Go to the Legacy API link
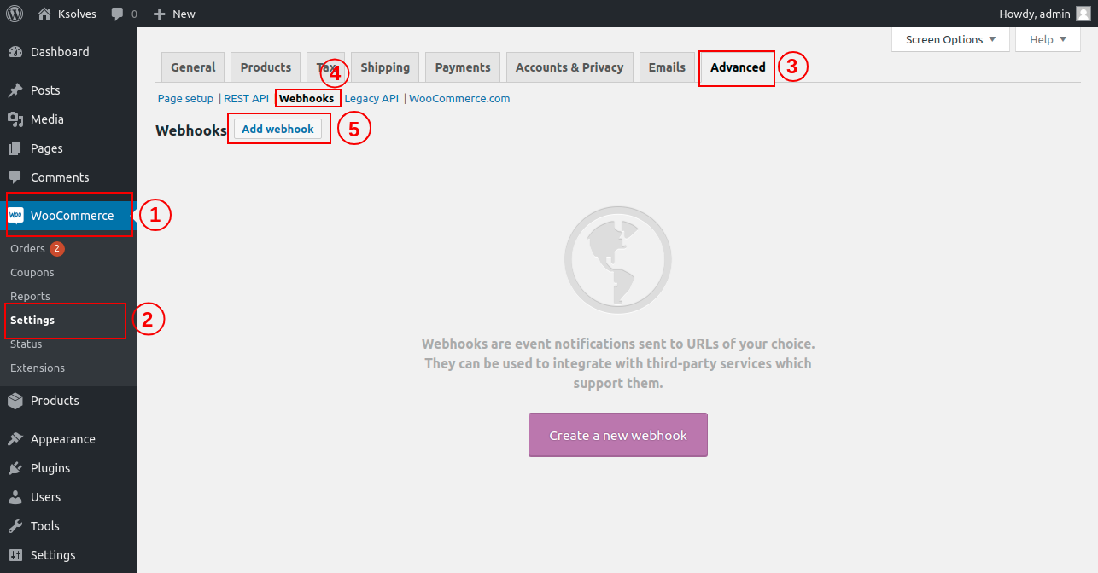The height and width of the screenshot is (573, 1098). coord(371,99)
